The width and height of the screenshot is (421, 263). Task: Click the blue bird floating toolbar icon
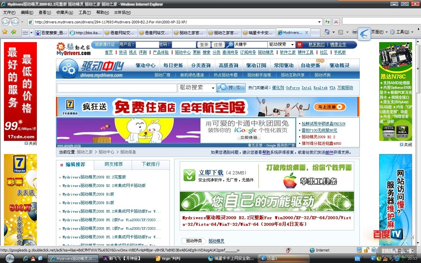click(x=364, y=34)
